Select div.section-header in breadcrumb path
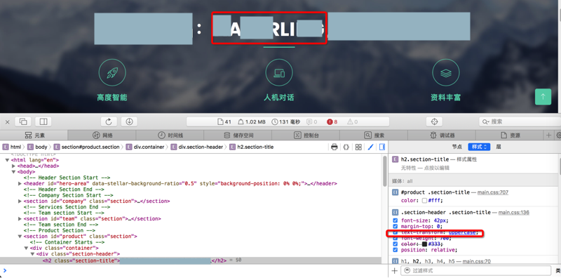This screenshot has height=278, width=561. [x=197, y=147]
